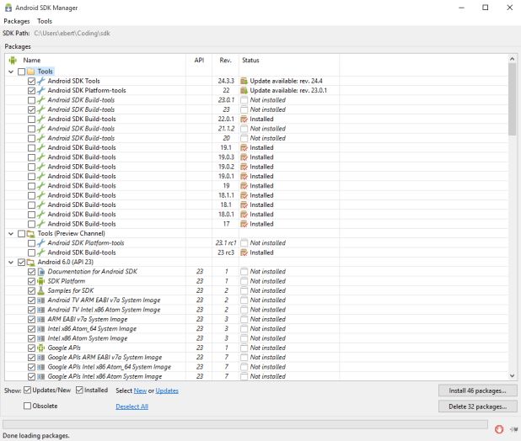The image size is (521, 441).
Task: Click Build-tools 23.0.1 not installed status icon
Action: coord(244,100)
